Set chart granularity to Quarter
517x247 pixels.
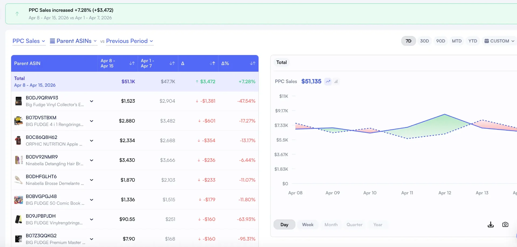354,225
